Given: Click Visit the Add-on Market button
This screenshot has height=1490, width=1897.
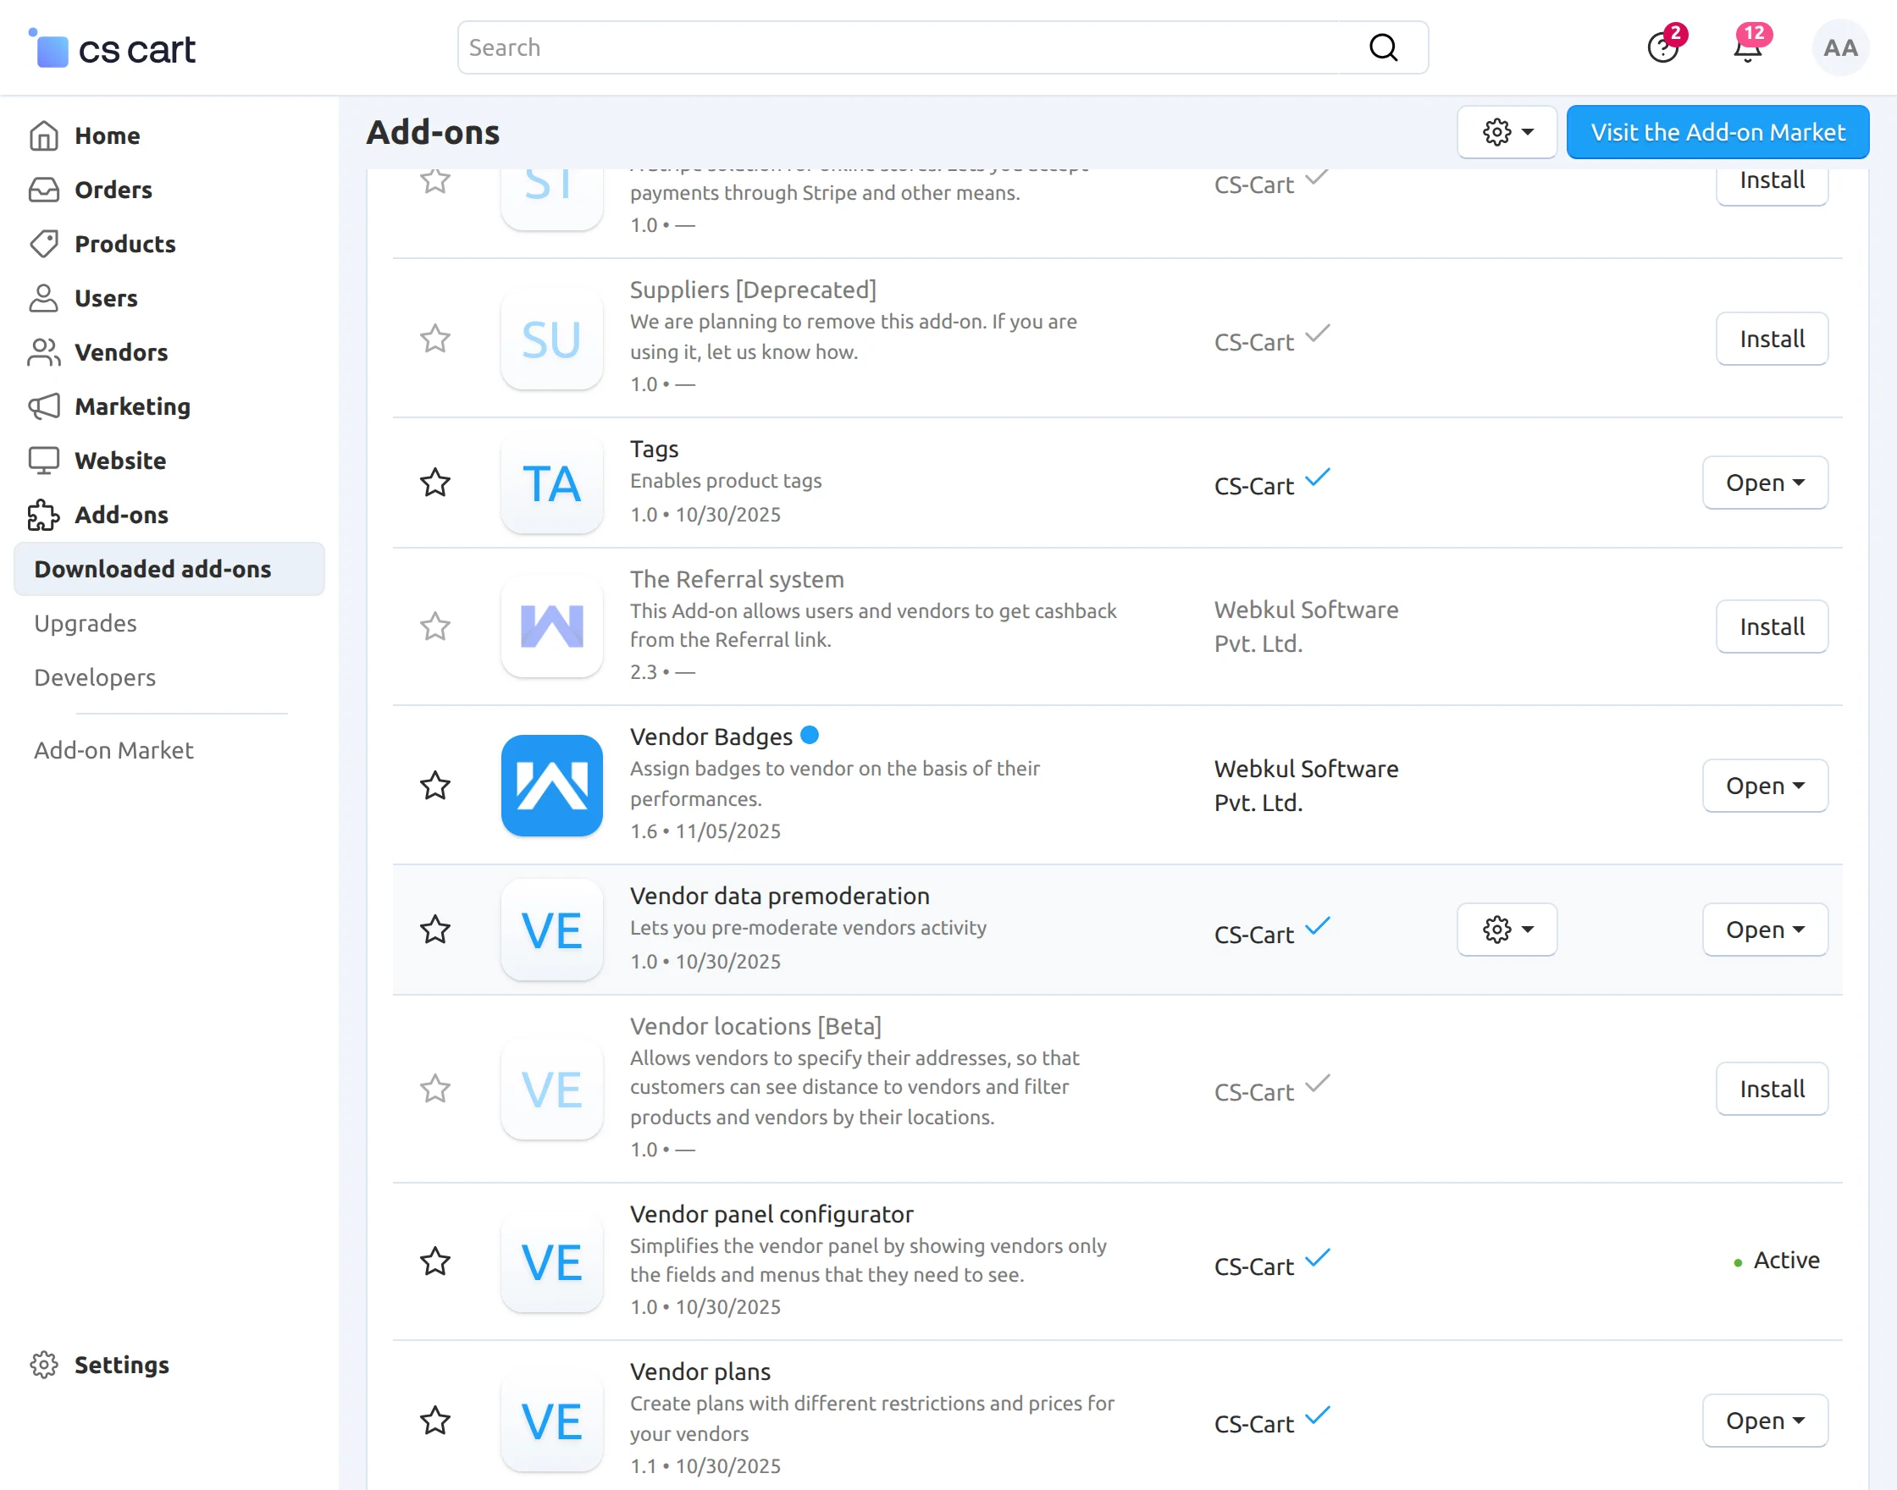Looking at the screenshot, I should pos(1717,132).
